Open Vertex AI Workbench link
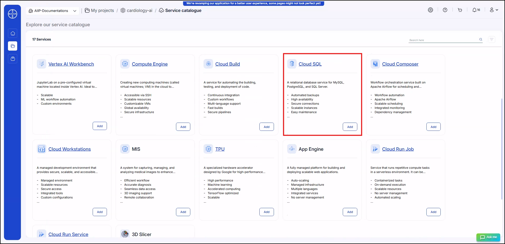The height and width of the screenshot is (244, 505). click(71, 64)
